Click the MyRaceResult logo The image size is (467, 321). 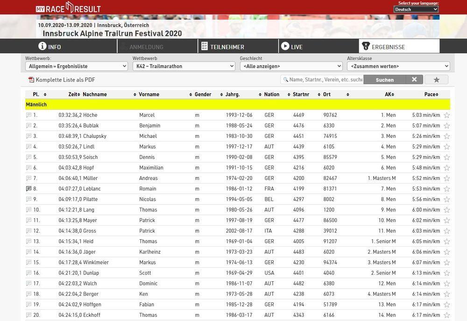(68, 7)
